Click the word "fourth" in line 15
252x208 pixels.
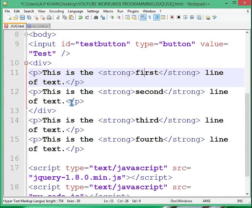tap(149, 139)
